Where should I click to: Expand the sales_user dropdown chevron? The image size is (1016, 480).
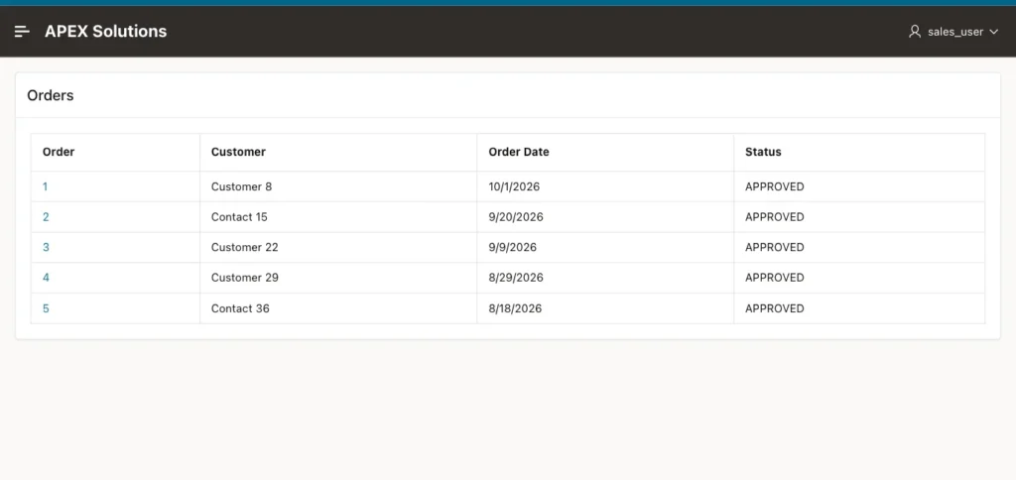coord(993,32)
